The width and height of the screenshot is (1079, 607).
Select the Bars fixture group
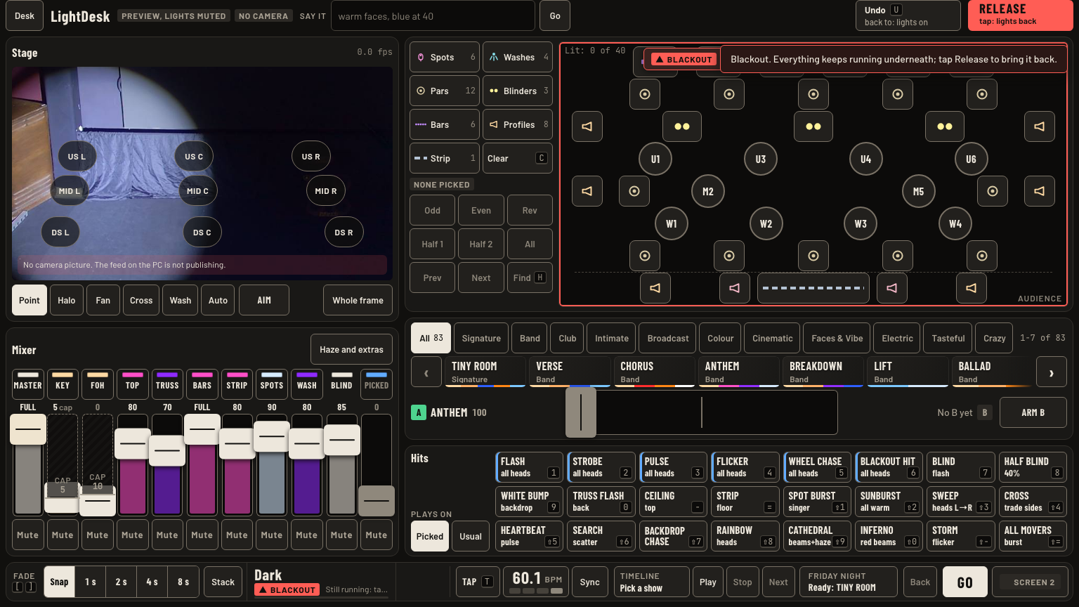[445, 125]
